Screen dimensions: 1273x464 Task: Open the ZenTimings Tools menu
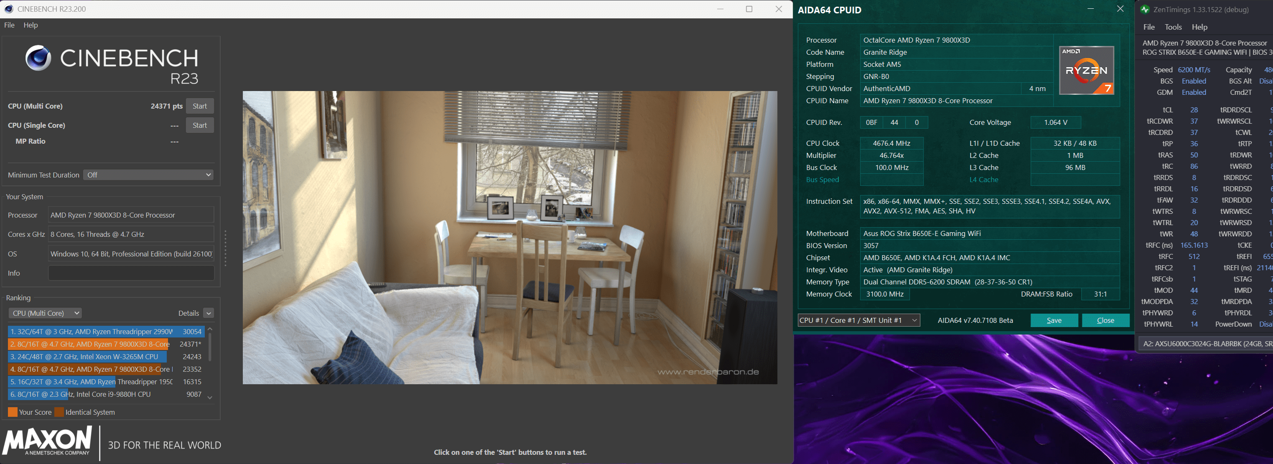1173,27
